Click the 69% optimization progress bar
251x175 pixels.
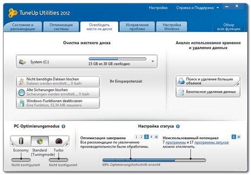(x=154, y=160)
